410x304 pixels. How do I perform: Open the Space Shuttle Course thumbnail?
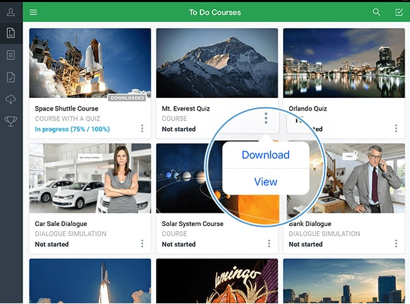coord(90,64)
